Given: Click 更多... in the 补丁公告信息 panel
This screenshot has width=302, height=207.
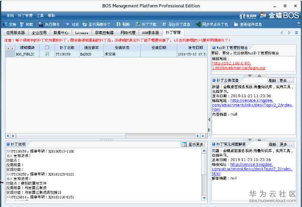Looking at the screenshot, I should (286, 80).
